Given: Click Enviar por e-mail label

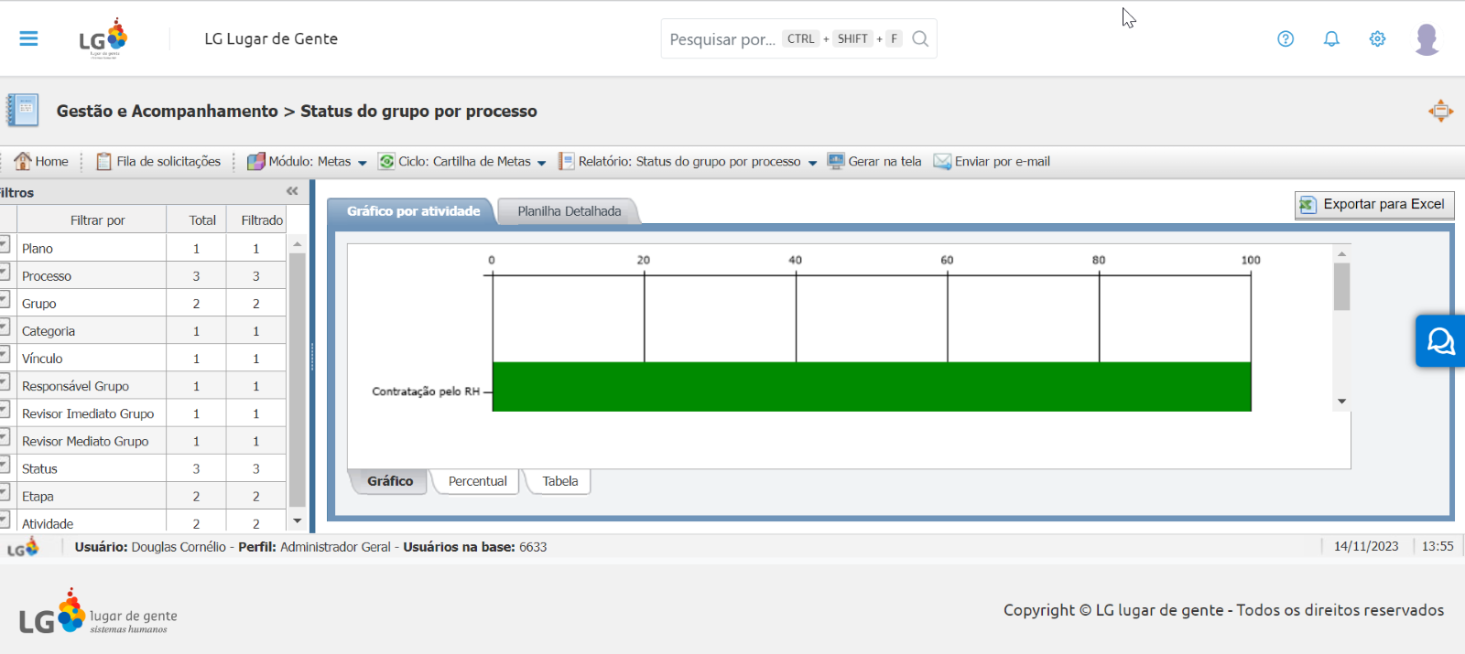Looking at the screenshot, I should 1003,161.
